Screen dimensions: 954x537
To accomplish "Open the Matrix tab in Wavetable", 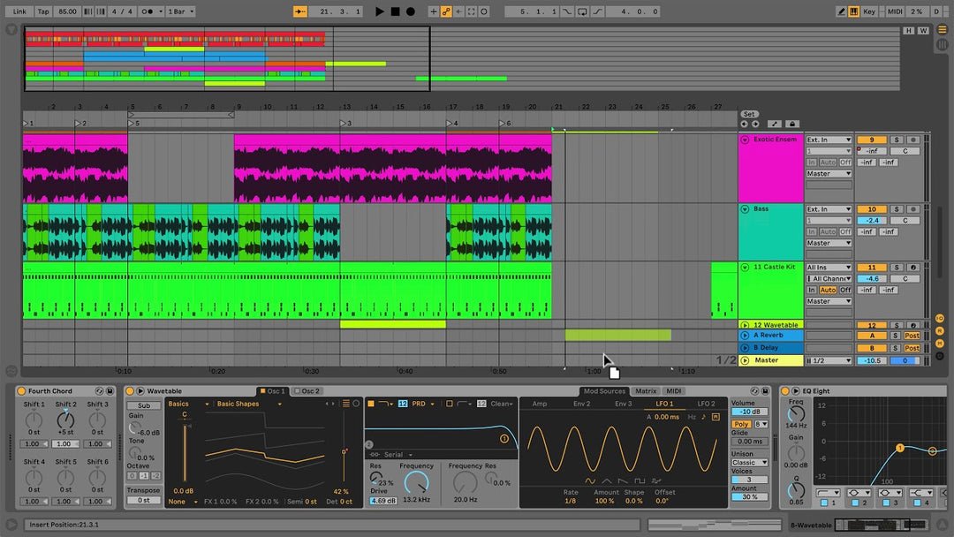I will (x=646, y=391).
